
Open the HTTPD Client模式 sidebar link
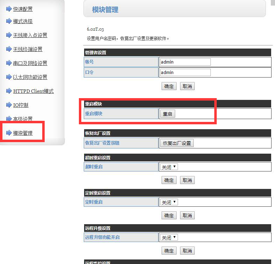[33, 91]
